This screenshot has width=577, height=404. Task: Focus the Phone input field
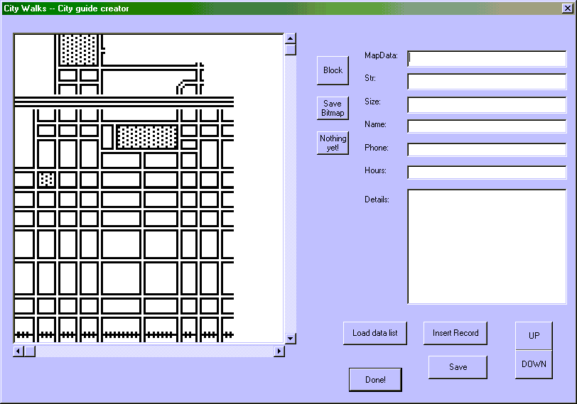(x=487, y=150)
